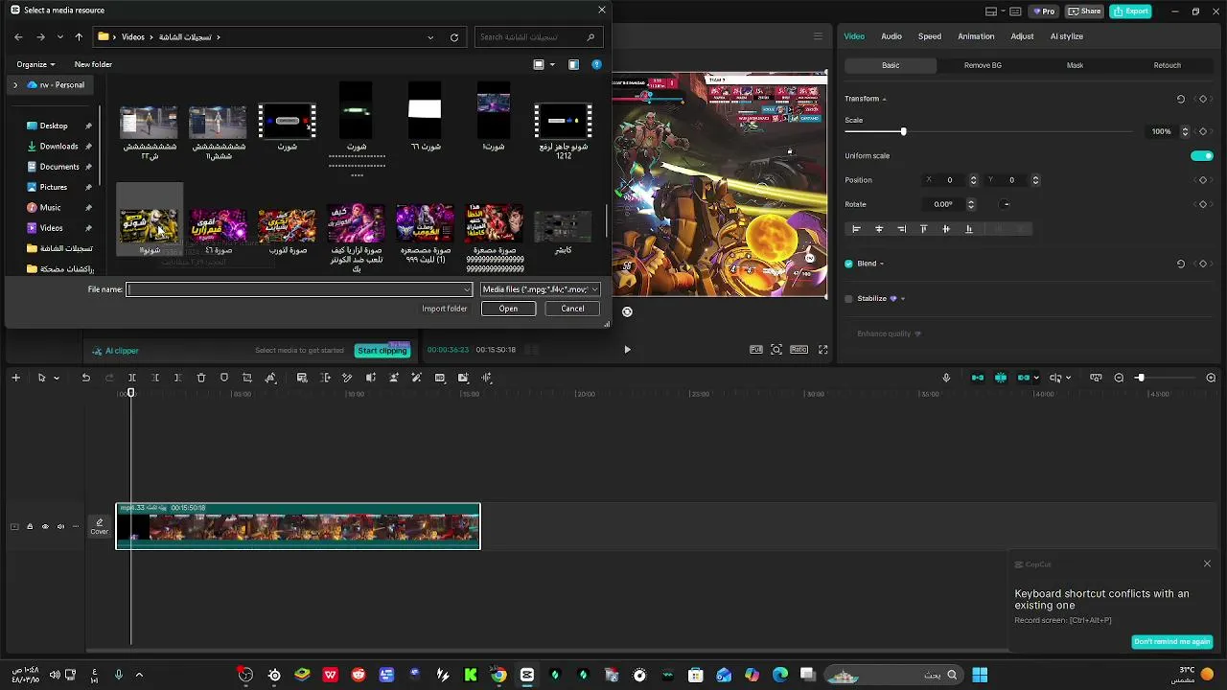
Task: Click the File name input field
Action: tap(298, 289)
